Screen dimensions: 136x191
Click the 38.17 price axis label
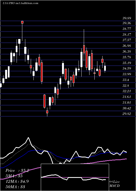127,35
